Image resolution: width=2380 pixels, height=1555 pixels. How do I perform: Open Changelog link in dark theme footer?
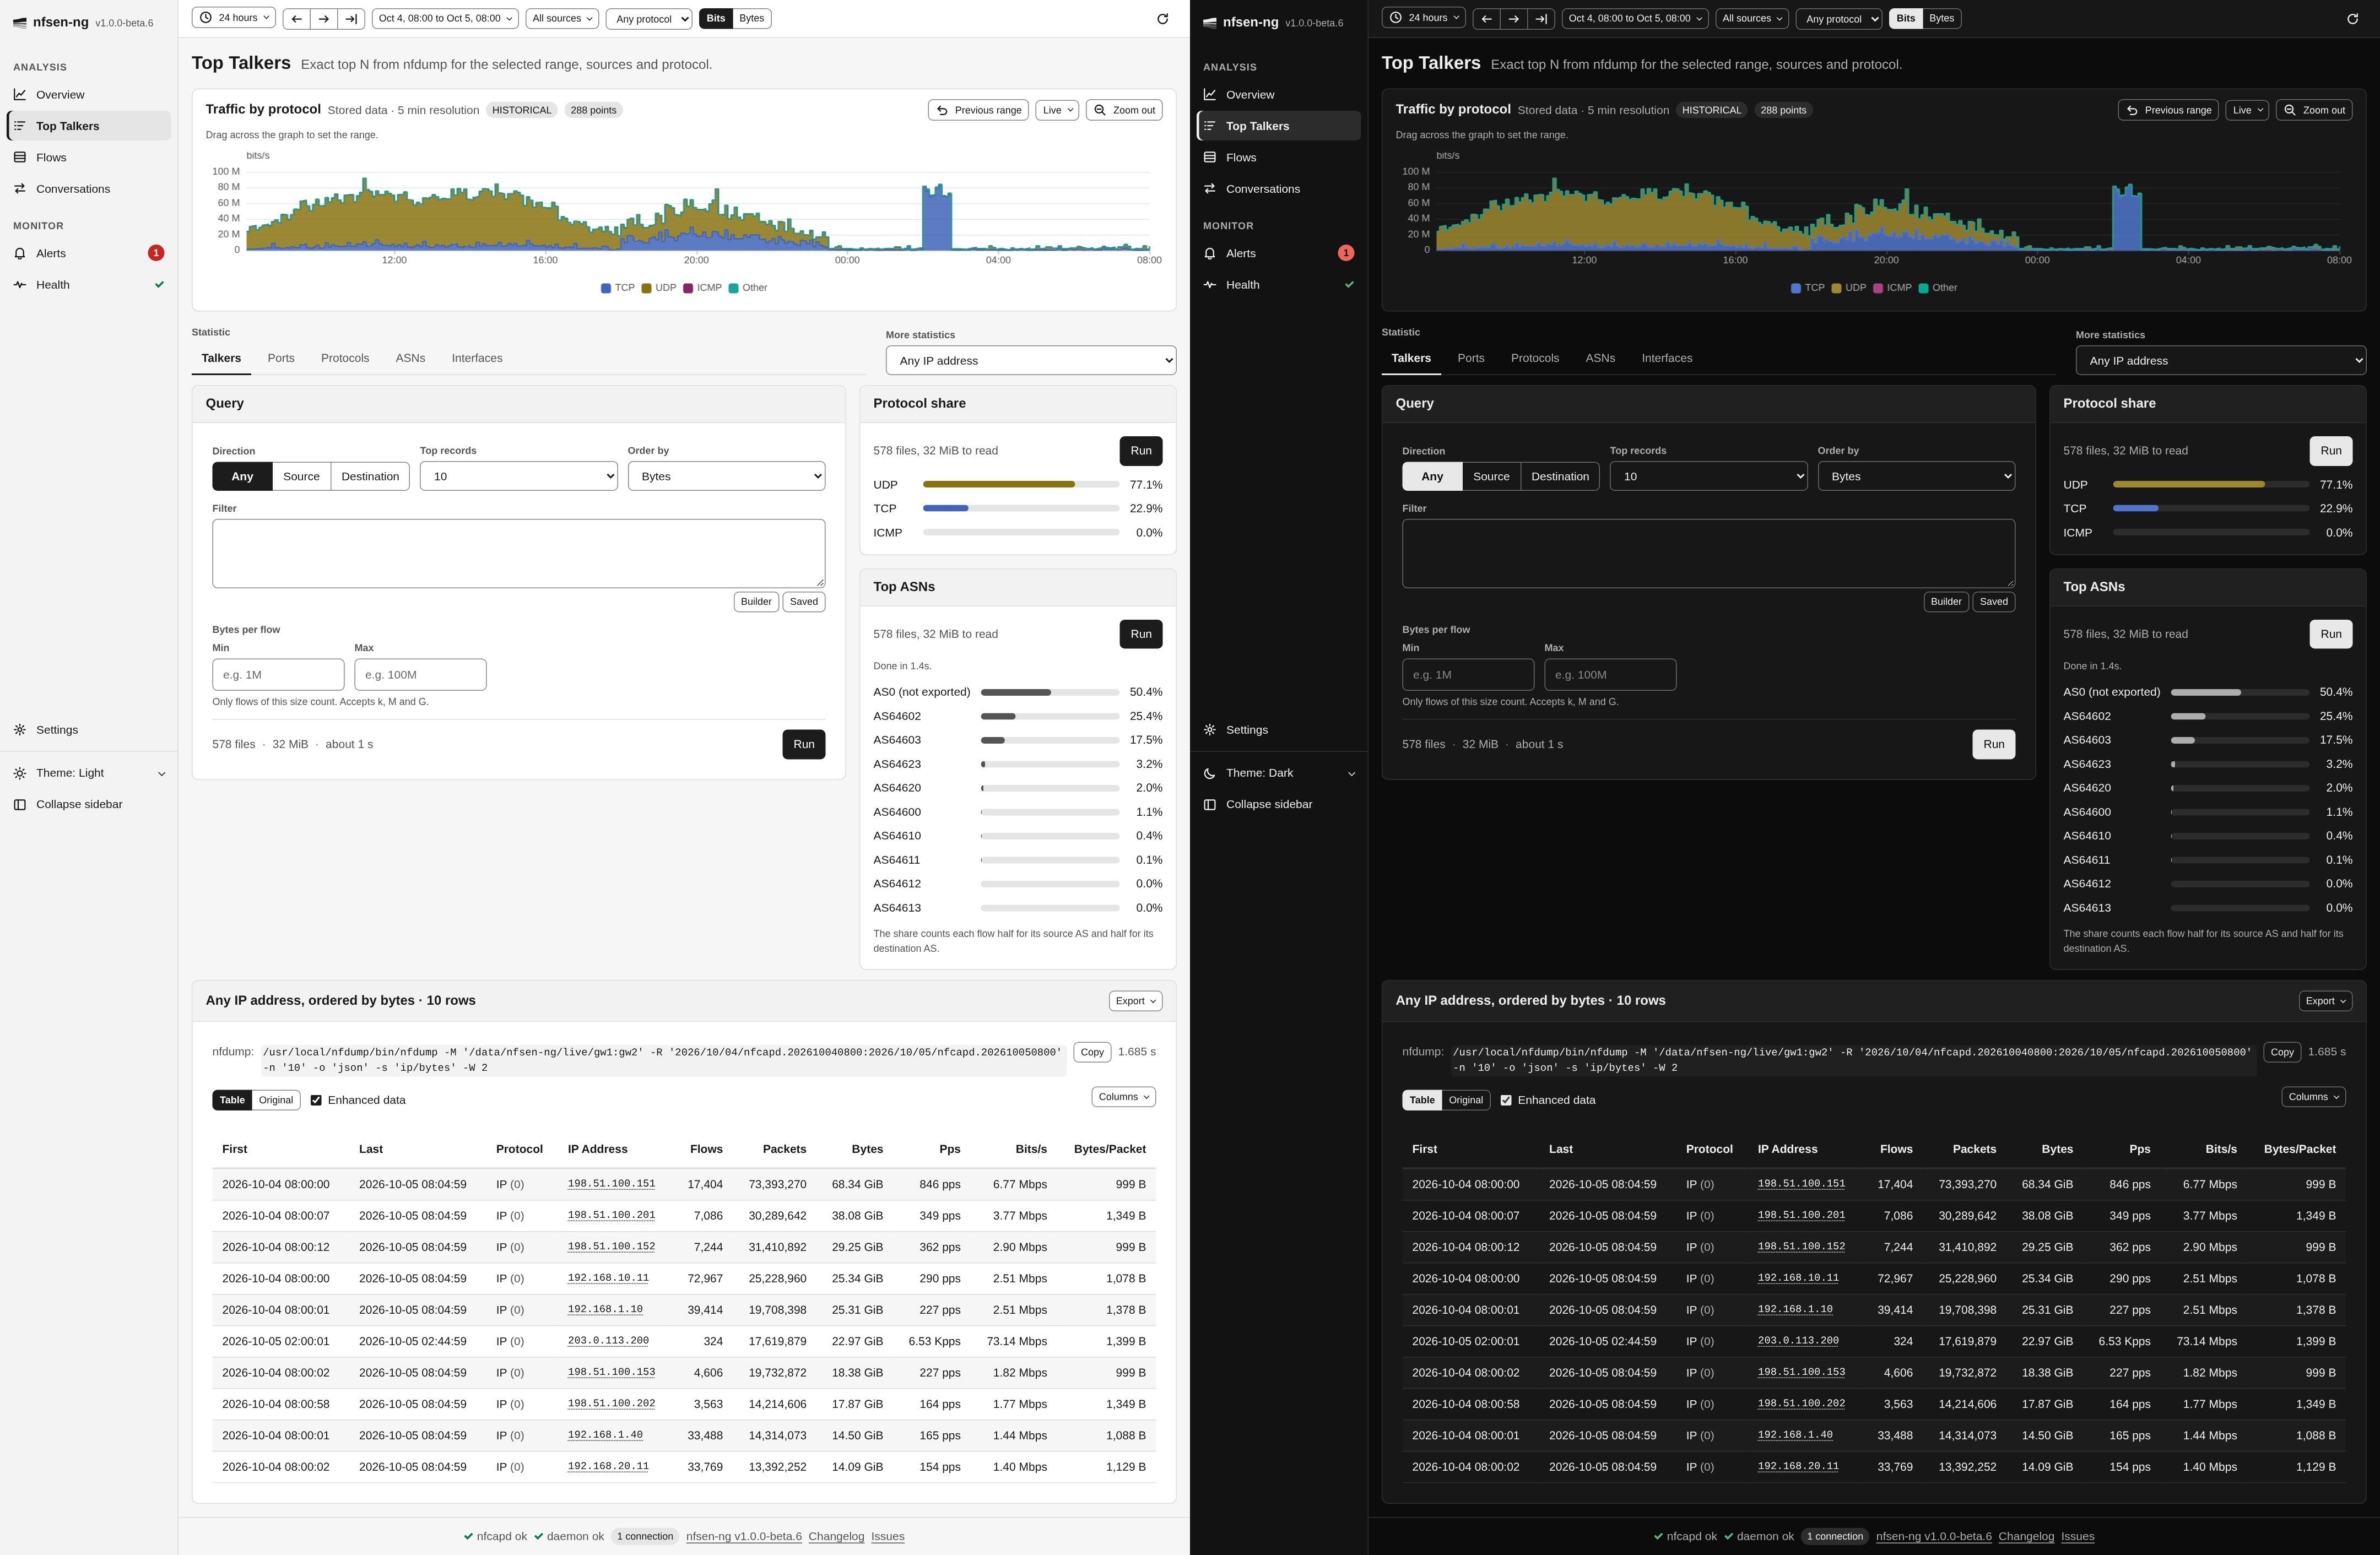coord(2026,1536)
